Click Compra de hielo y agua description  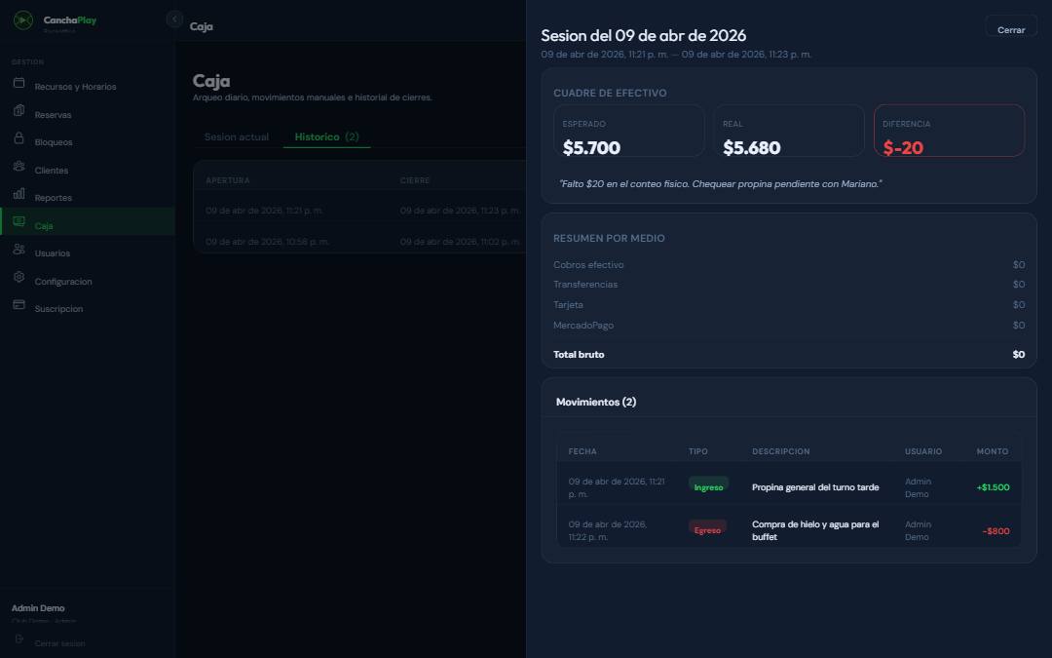click(x=815, y=530)
